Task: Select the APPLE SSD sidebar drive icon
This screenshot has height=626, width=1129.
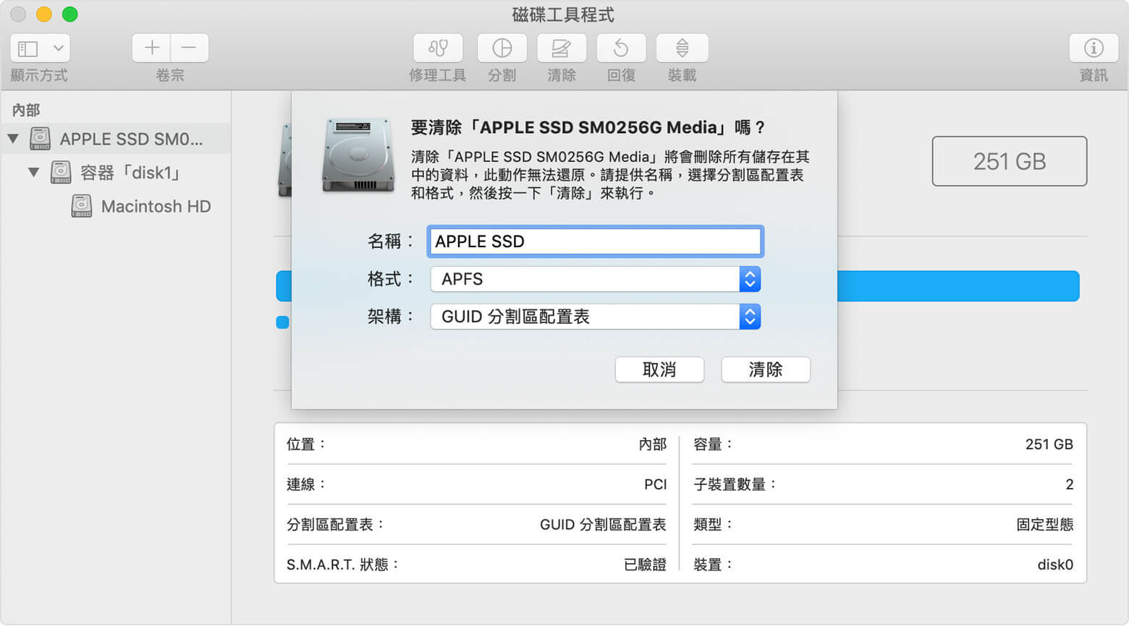Action: 40,138
